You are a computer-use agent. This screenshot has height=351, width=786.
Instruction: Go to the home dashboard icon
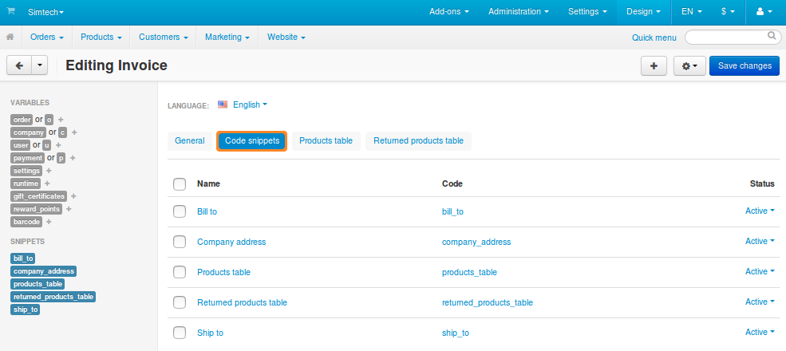coord(10,37)
